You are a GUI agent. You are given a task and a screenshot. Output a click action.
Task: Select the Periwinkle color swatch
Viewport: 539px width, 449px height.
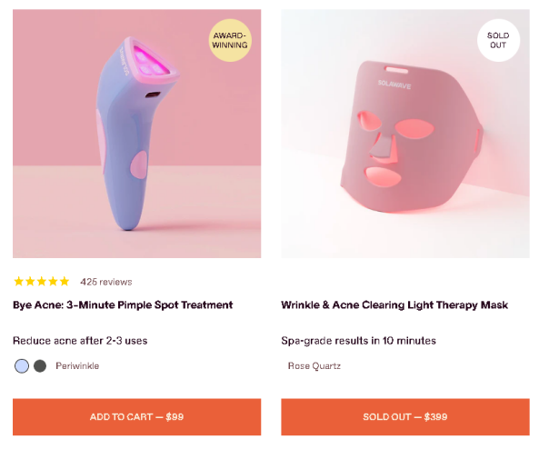(22, 365)
